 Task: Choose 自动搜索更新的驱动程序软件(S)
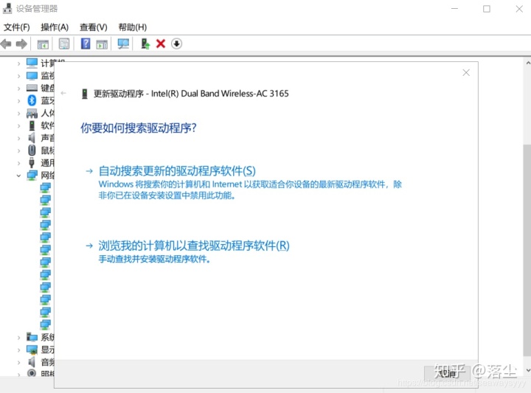(177, 171)
